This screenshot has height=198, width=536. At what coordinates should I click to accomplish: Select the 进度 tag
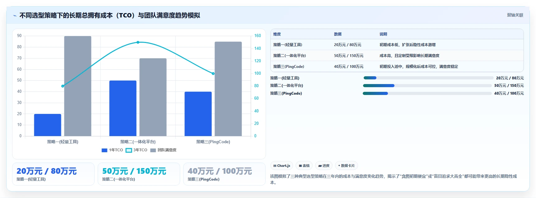coord(324,166)
